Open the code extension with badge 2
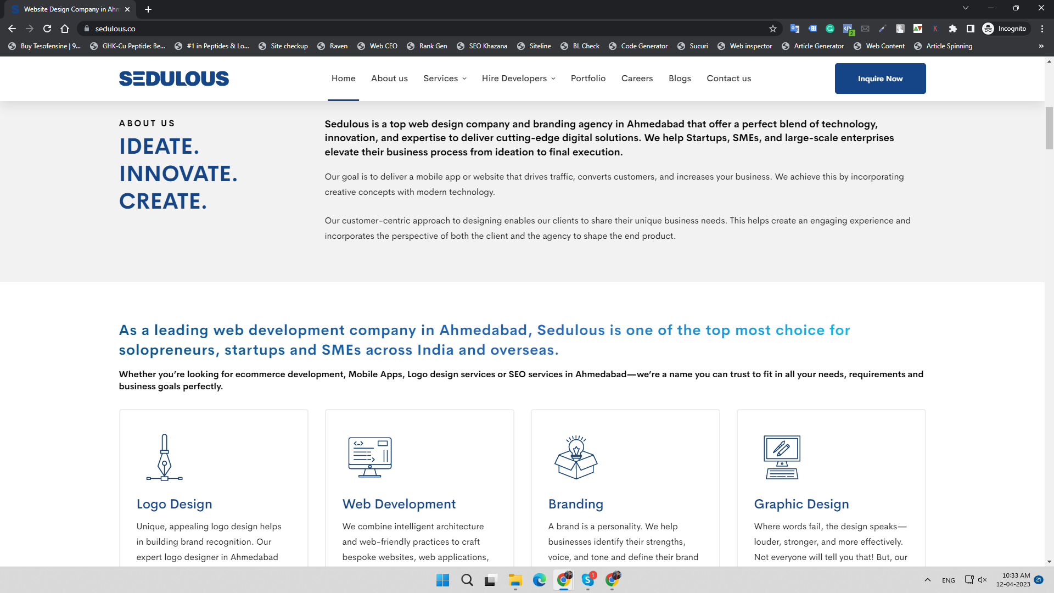Screen dimensions: 1054x593 [x=848, y=29]
